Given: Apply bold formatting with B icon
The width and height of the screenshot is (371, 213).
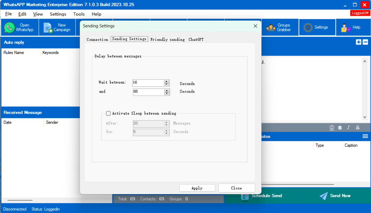Looking at the screenshot, I should [x=340, y=128].
